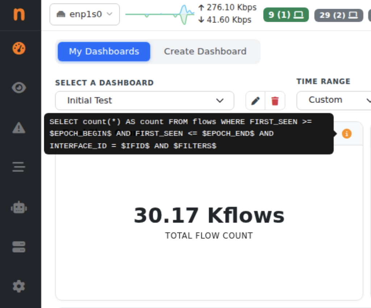Open the Custom time range dropdown

click(334, 100)
